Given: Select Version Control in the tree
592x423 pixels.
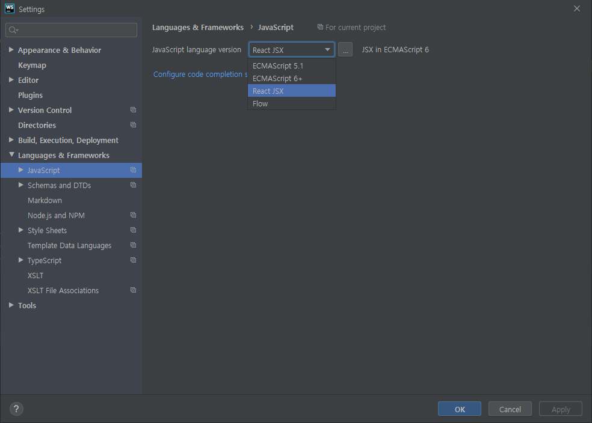Looking at the screenshot, I should [x=45, y=110].
